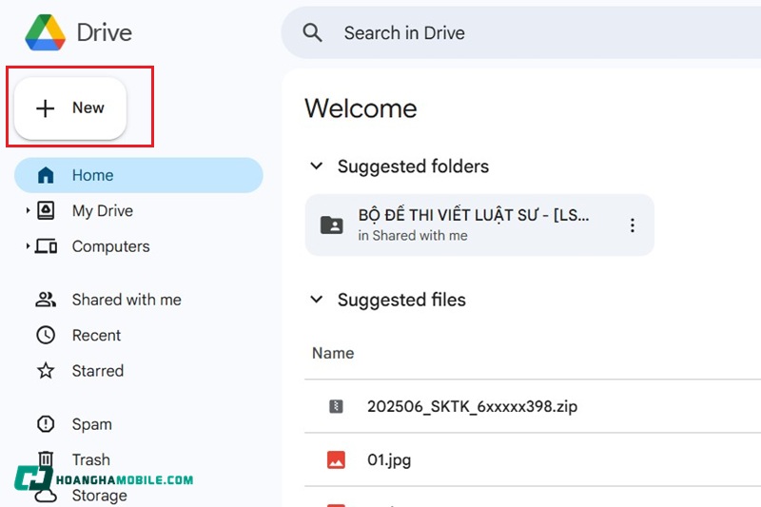Open the Spam section

point(91,424)
